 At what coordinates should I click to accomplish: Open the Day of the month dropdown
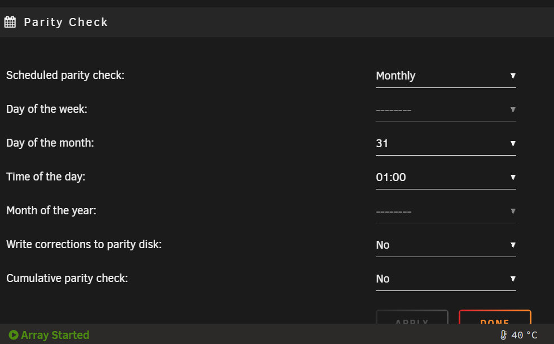click(x=446, y=144)
